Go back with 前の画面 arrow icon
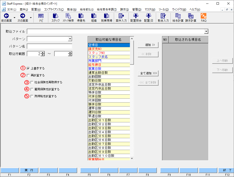 pos(6,16)
